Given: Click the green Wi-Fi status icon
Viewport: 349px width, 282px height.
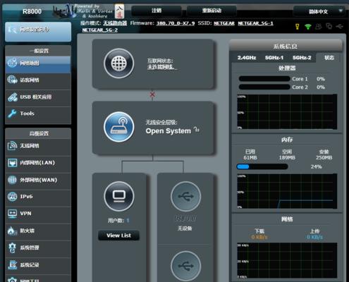Looking at the screenshot, I should pyautogui.click(x=308, y=27).
